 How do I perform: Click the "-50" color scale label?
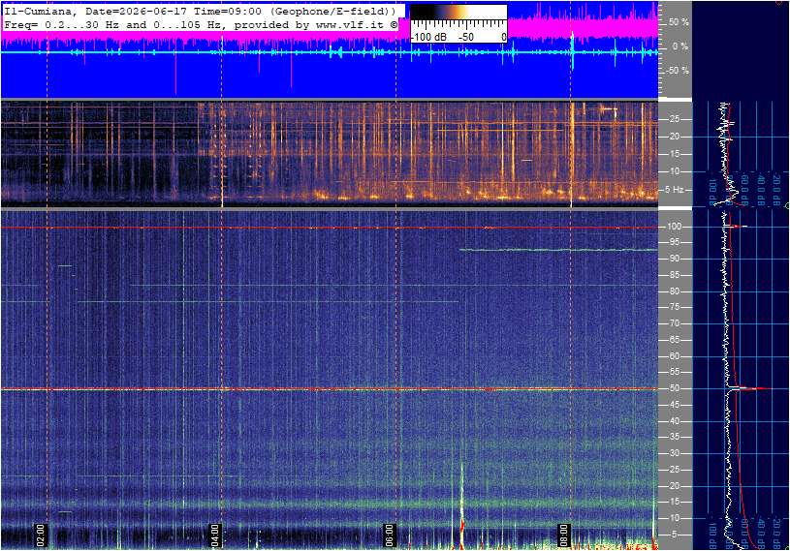[466, 37]
